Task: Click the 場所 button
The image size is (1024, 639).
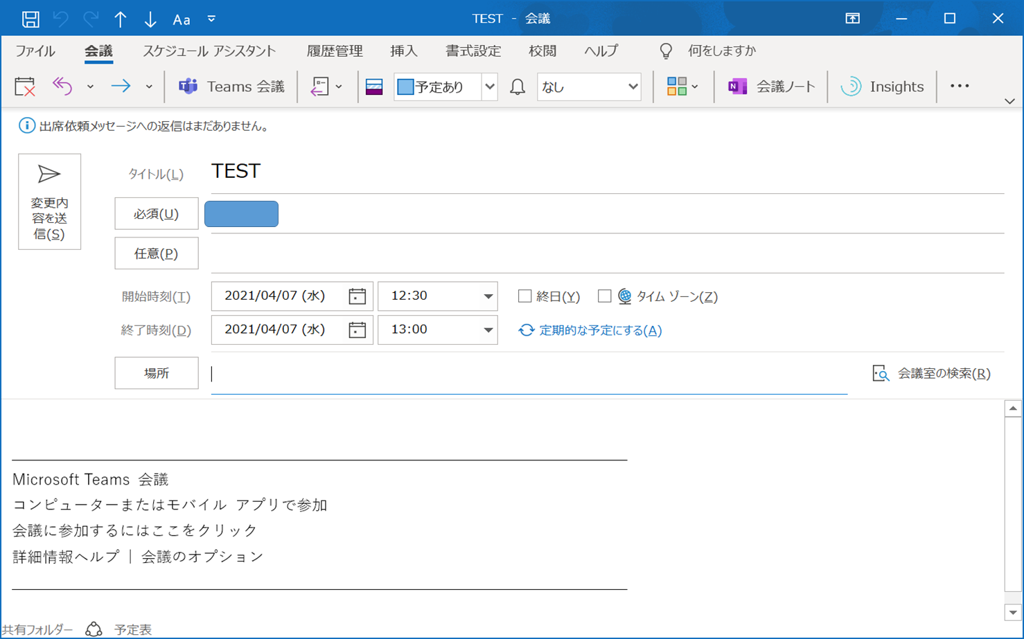Action: [x=156, y=373]
